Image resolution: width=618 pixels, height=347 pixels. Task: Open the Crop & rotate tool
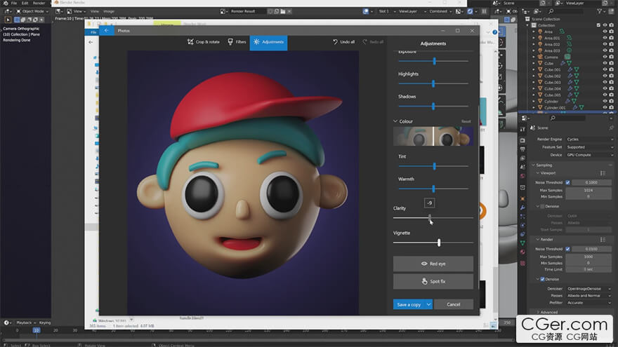[x=204, y=41]
